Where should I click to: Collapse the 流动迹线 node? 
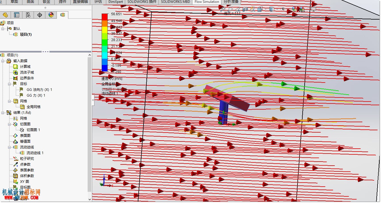(9, 147)
